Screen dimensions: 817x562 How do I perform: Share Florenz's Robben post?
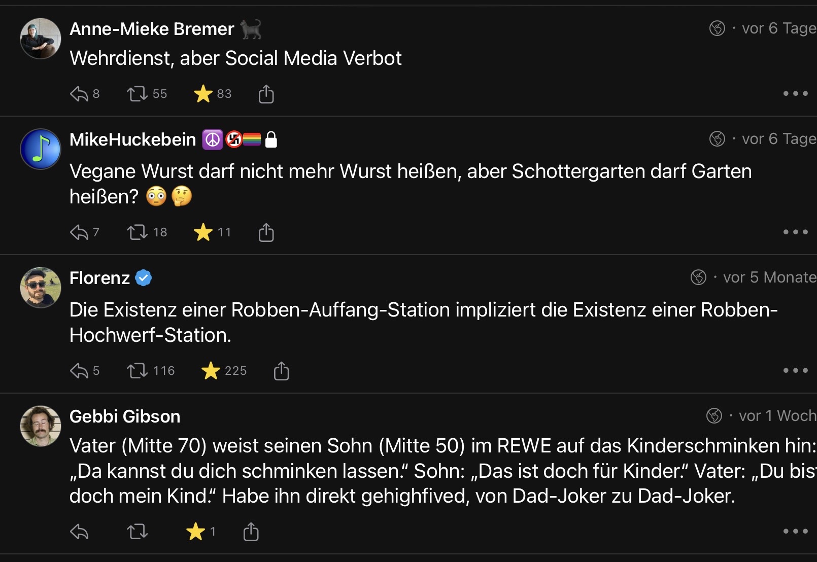click(281, 371)
